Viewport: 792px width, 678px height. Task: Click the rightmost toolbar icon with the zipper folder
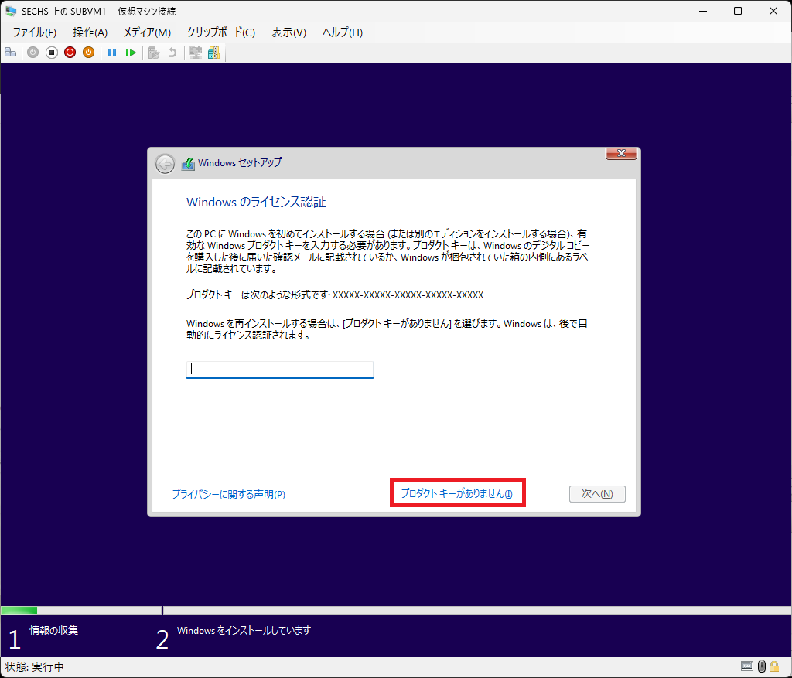coord(213,53)
